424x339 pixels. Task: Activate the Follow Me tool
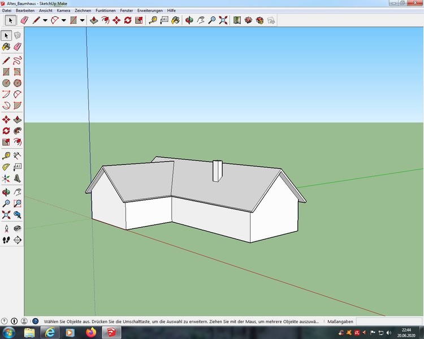click(18, 131)
